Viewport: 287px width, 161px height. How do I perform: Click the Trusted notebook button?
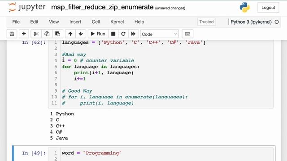coord(206,22)
